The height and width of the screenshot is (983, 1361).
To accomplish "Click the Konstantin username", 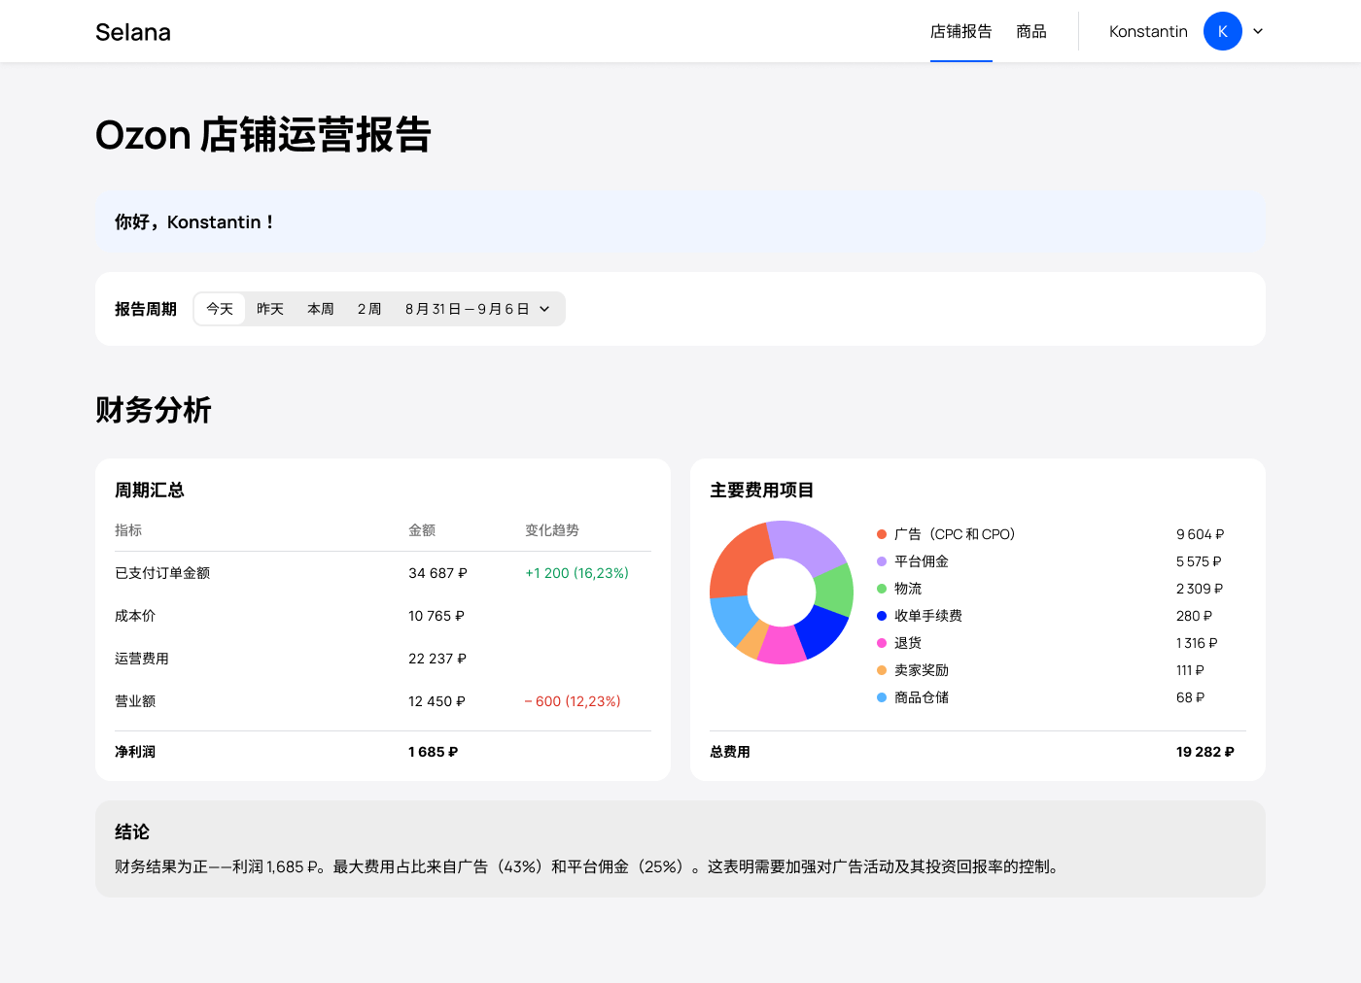I will pos(1148,32).
